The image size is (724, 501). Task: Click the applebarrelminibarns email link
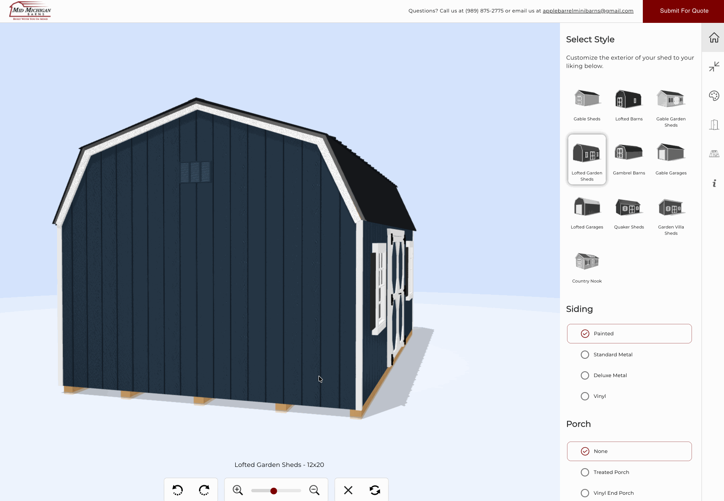click(588, 11)
